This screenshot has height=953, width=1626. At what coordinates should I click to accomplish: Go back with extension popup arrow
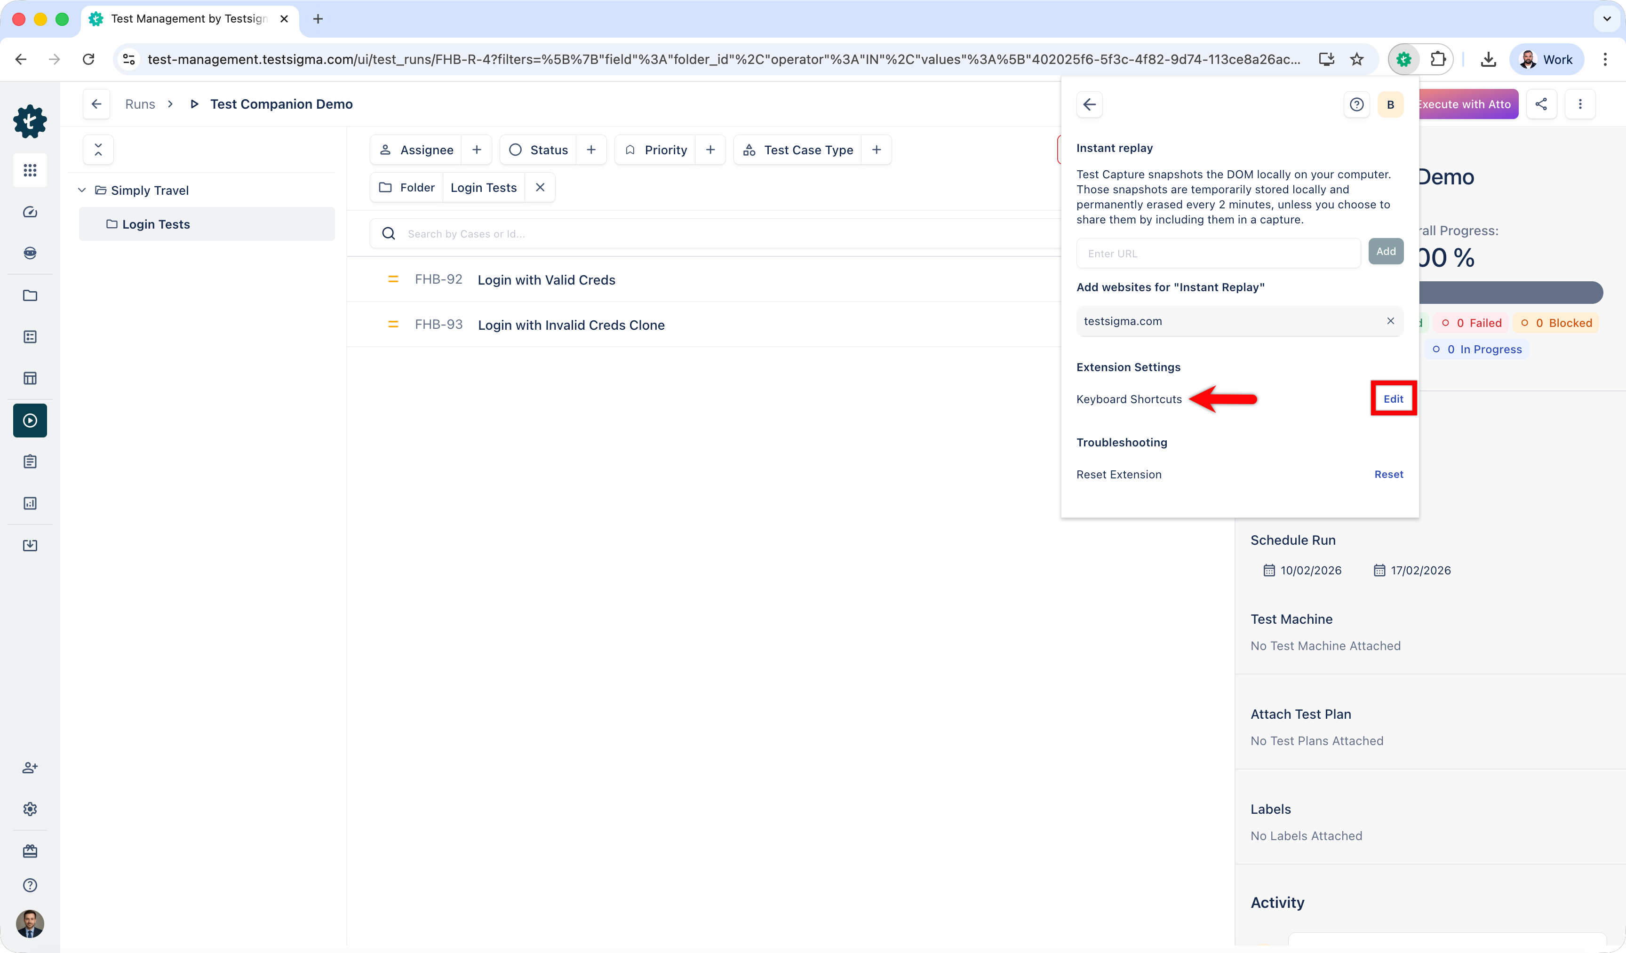pyautogui.click(x=1089, y=104)
